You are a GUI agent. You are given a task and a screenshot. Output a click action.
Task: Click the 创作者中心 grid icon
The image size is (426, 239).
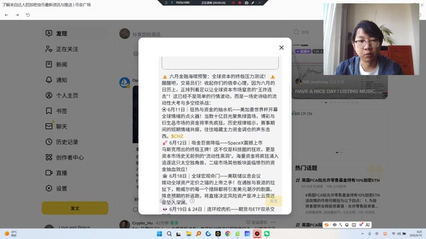[x=49, y=157]
